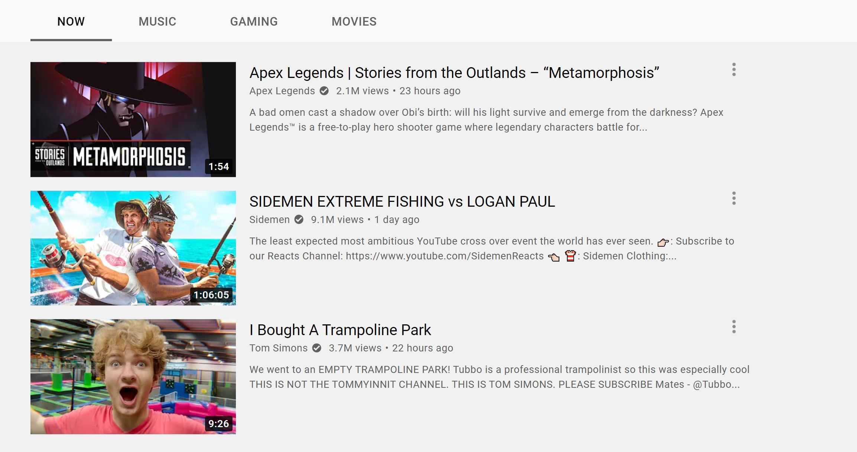
Task: Click the shirt emoji before Sidemen Clothing
Action: (x=570, y=256)
